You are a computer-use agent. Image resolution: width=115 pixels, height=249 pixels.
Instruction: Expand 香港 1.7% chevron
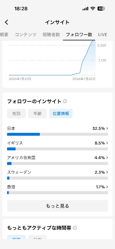click(x=107, y=187)
